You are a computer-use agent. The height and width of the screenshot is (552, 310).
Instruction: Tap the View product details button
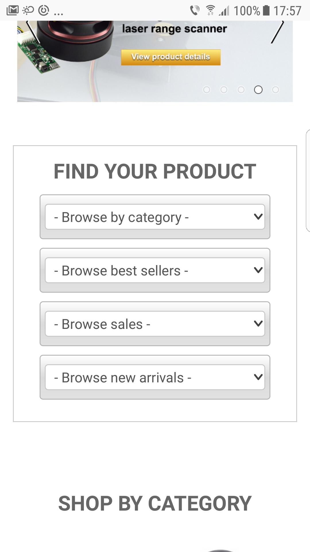(x=170, y=57)
